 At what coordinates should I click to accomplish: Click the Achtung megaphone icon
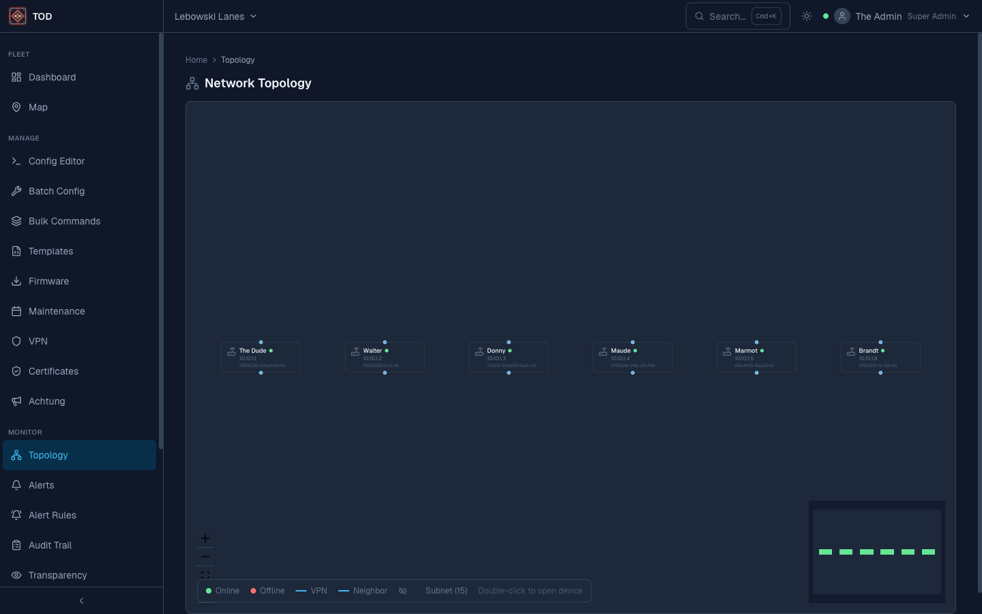(x=16, y=401)
